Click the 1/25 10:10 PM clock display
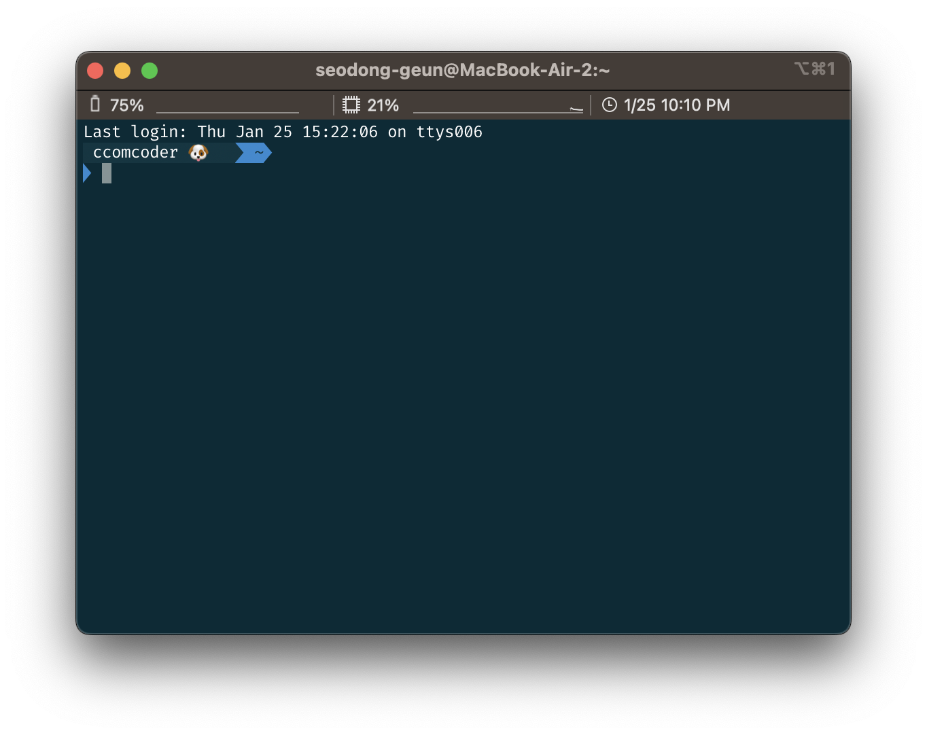This screenshot has height=735, width=927. pyautogui.click(x=676, y=105)
